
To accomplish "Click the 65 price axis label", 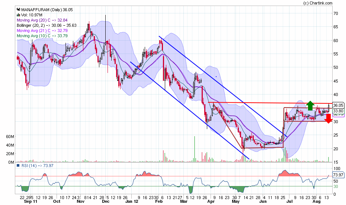I will (x=336, y=27).
